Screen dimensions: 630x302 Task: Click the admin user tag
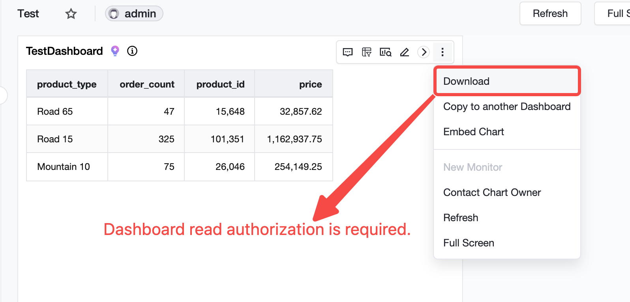(134, 13)
